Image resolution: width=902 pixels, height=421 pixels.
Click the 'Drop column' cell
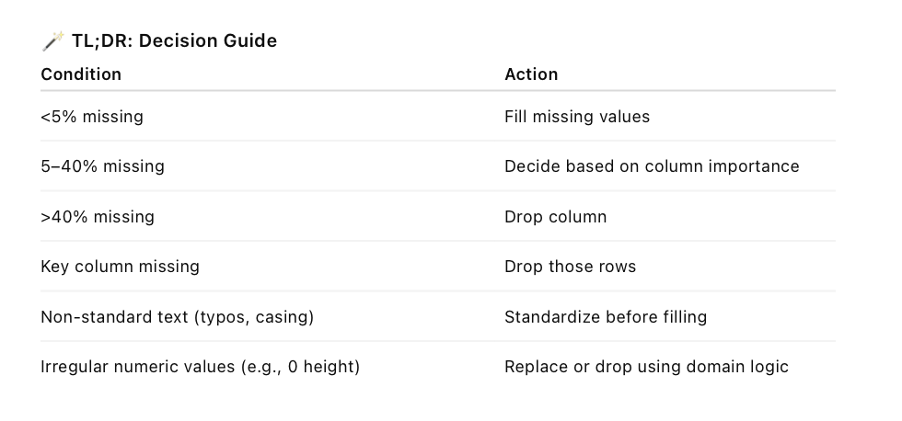click(556, 217)
